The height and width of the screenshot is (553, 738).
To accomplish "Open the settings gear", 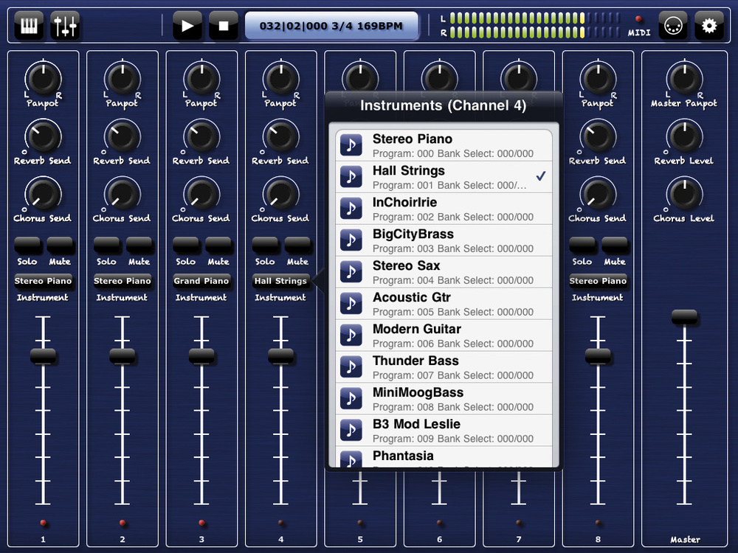I will [x=709, y=25].
